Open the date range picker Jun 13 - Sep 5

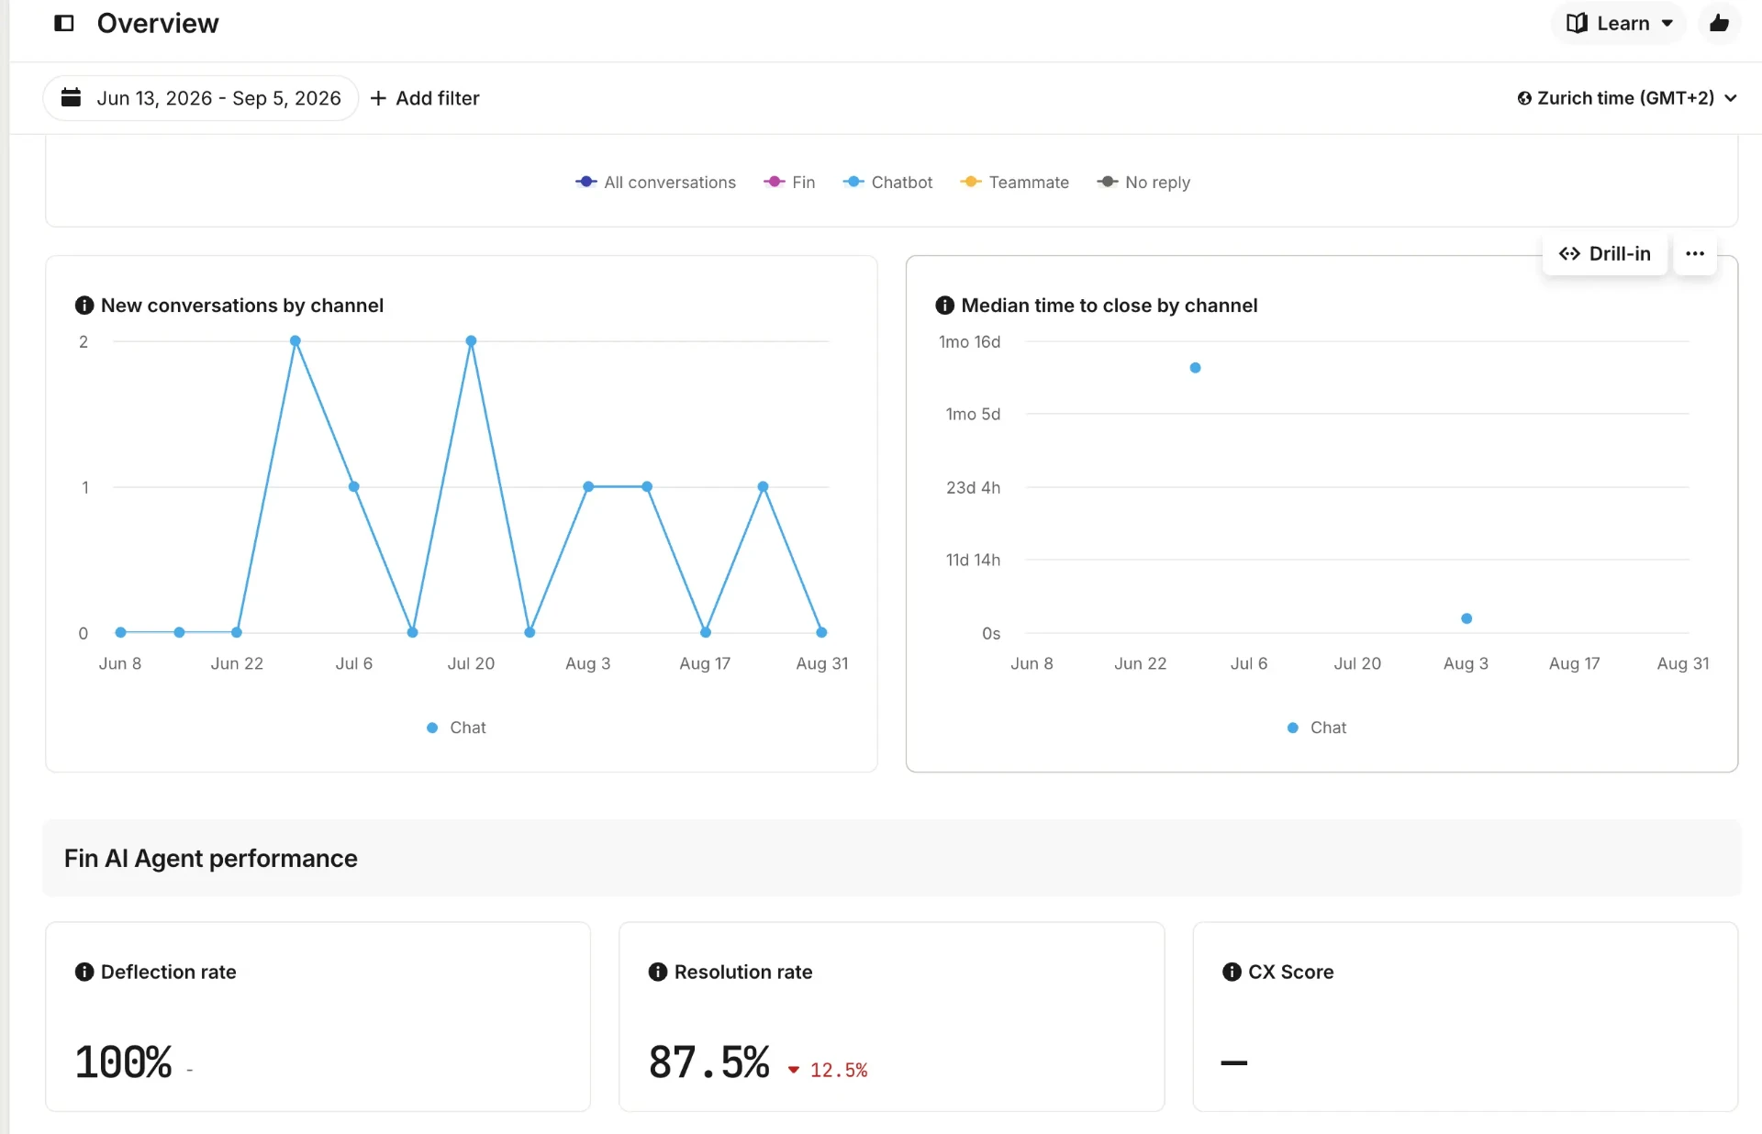(201, 98)
